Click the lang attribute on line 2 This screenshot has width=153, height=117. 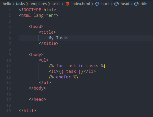(39, 16)
